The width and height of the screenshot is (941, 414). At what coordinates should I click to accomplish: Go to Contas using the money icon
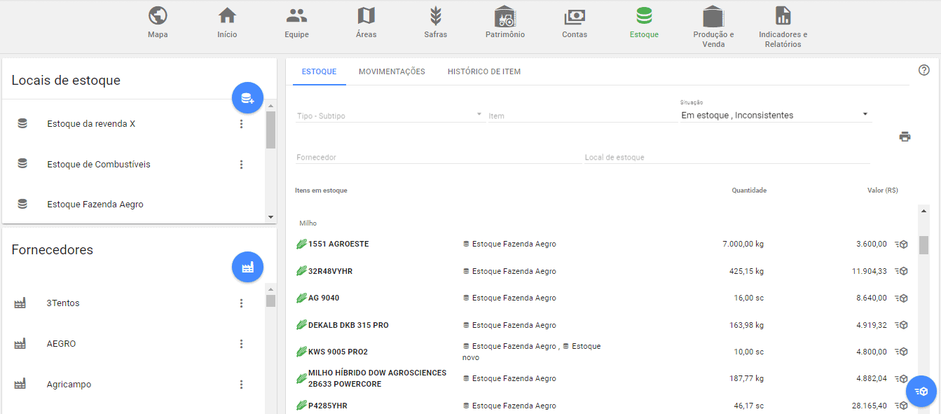click(574, 22)
